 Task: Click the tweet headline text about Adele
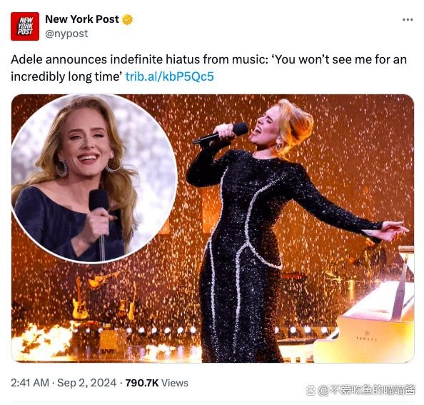pyautogui.click(x=208, y=68)
